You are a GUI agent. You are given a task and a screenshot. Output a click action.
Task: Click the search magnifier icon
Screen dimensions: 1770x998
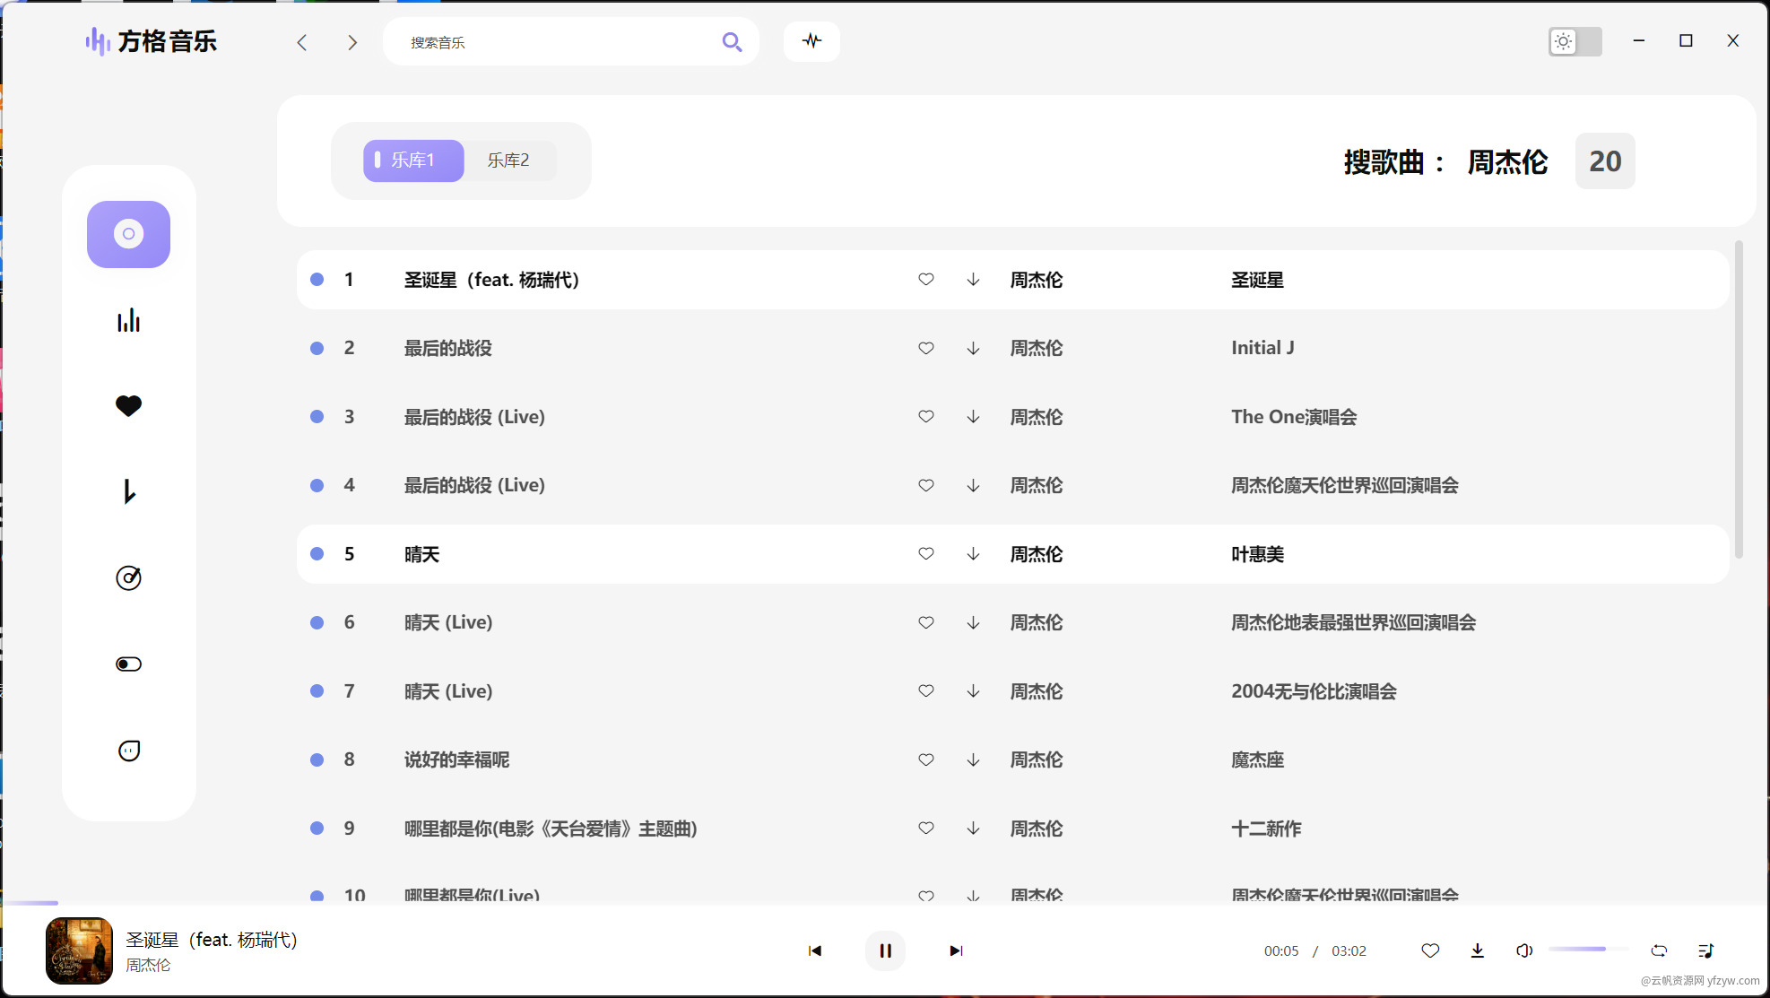click(x=732, y=42)
